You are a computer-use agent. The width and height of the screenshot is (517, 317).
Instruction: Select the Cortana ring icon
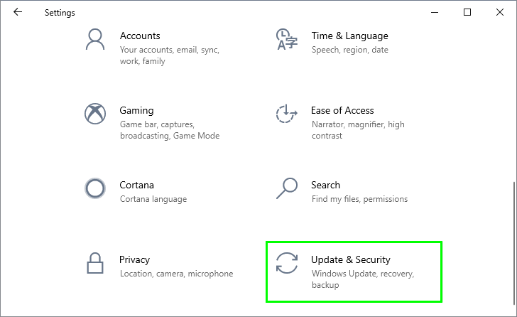(x=94, y=188)
